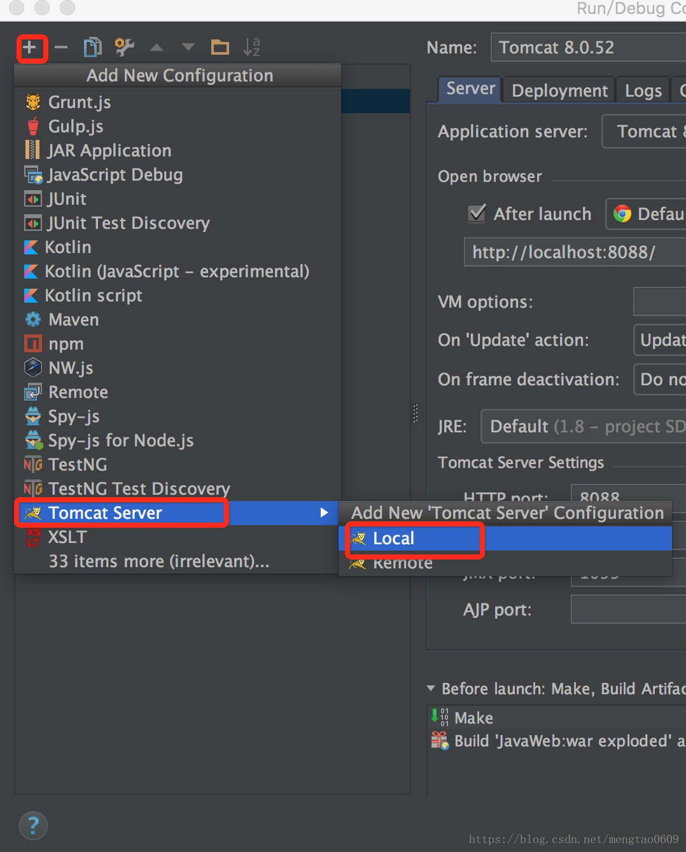
Task: Copy configuration using the duplicate icon
Action: [93, 47]
